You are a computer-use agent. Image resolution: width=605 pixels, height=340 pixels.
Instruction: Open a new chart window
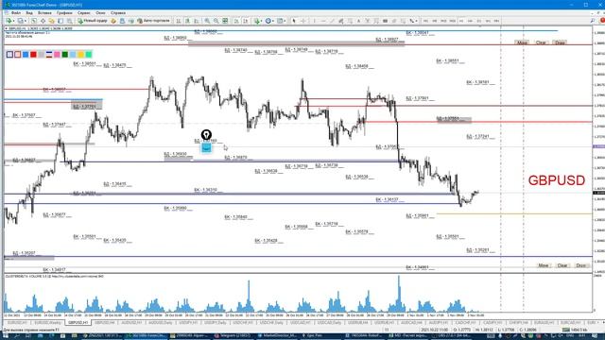click(x=9, y=21)
